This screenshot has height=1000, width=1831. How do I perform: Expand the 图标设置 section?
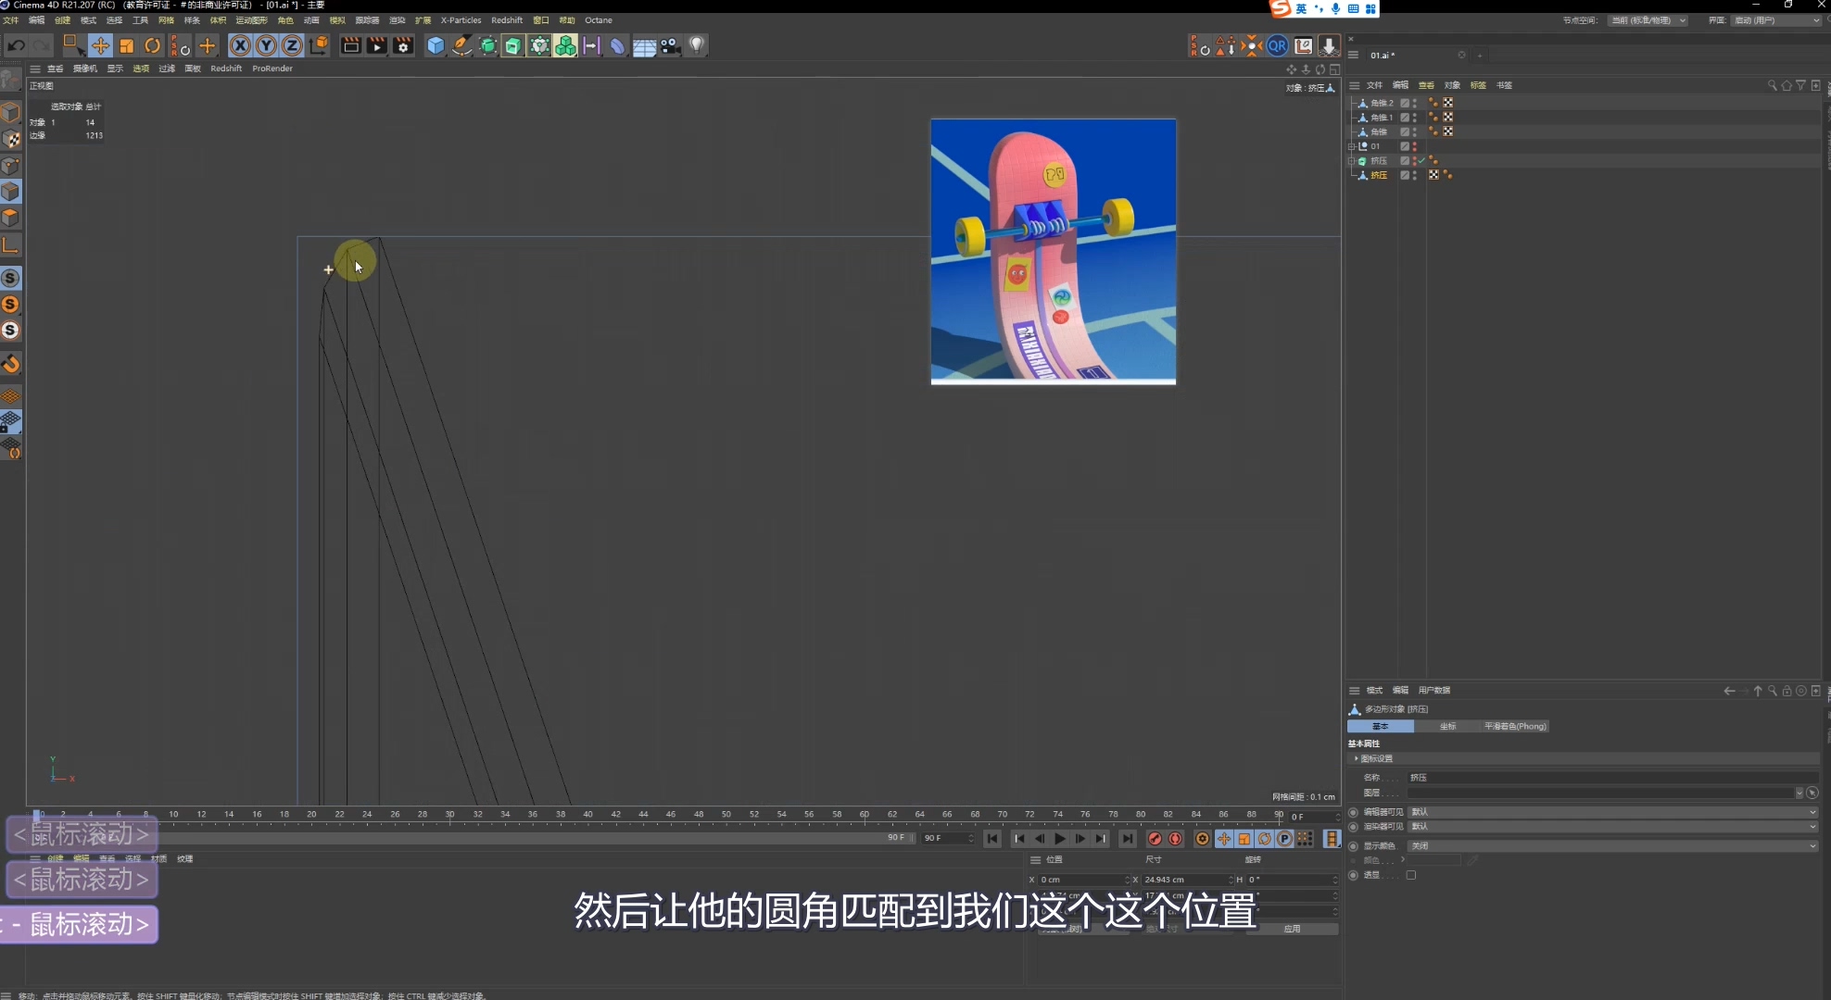click(x=1376, y=758)
